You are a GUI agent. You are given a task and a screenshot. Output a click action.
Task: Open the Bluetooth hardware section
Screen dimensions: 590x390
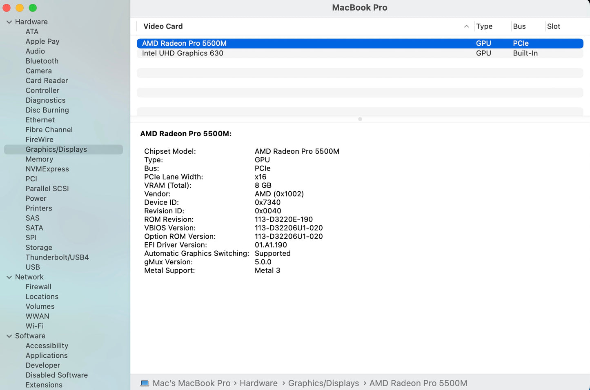click(42, 61)
